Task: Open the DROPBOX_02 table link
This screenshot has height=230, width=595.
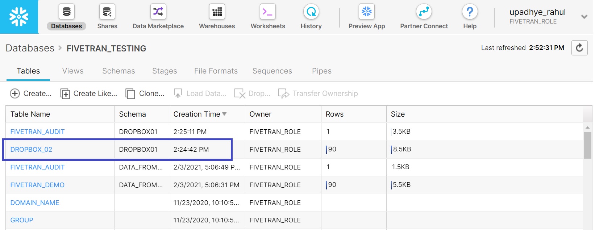Action: coord(31,150)
